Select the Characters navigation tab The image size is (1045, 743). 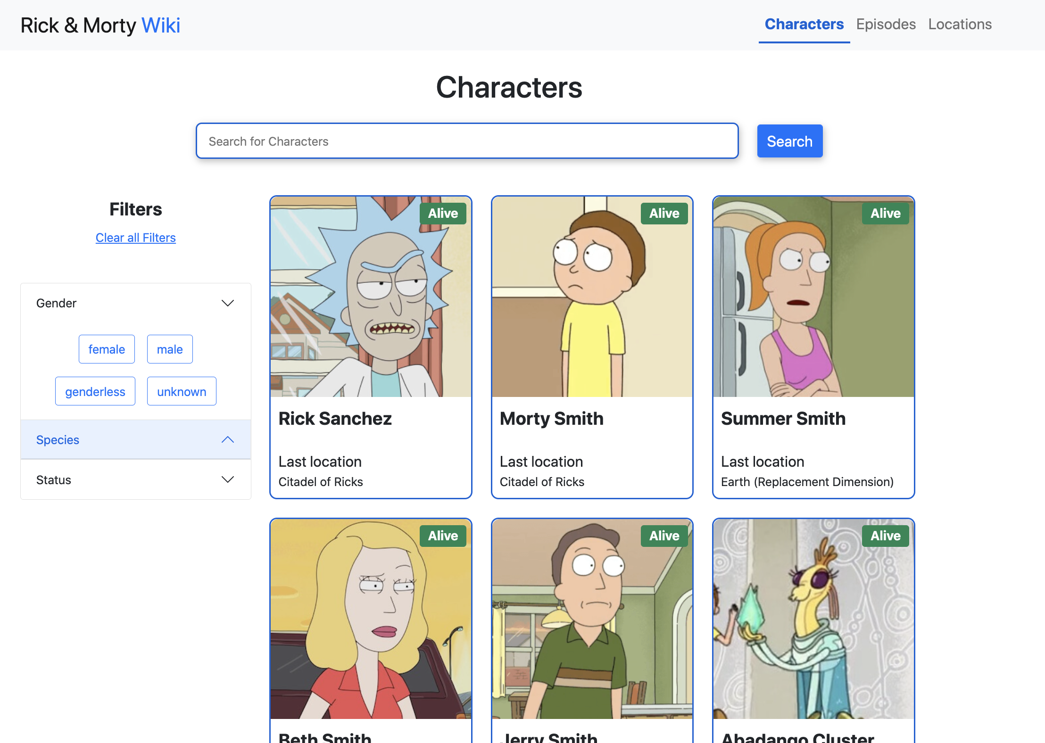804,25
